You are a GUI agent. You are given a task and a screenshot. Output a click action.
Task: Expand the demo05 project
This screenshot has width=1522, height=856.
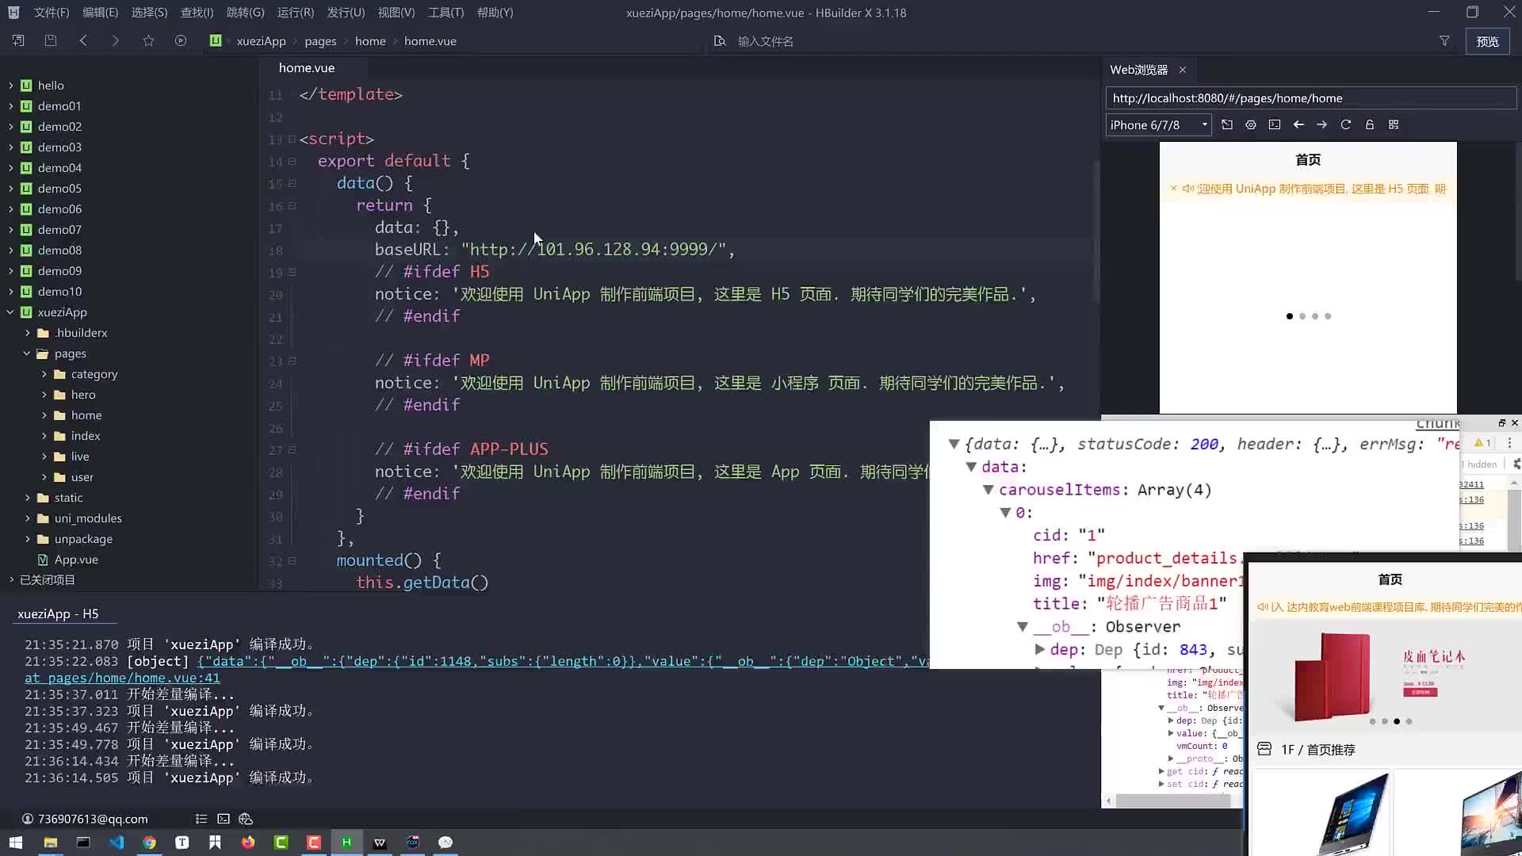(10, 188)
